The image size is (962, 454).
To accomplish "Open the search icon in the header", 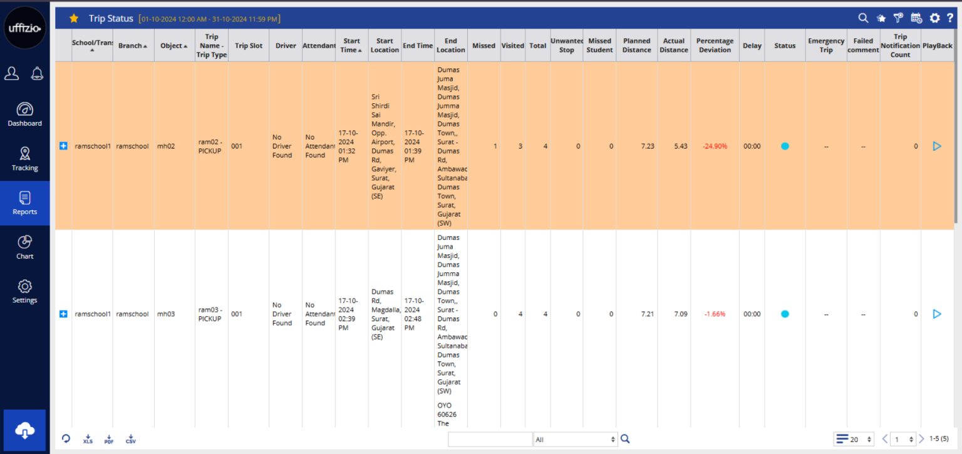I will coord(863,18).
